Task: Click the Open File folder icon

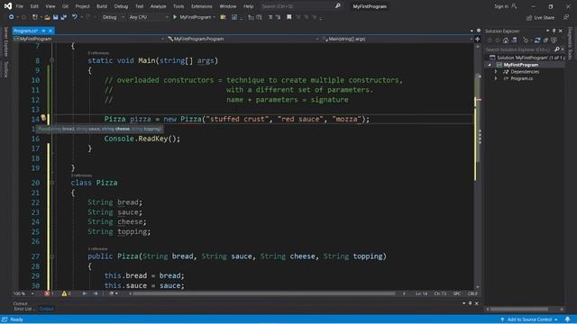Action: click(47, 17)
